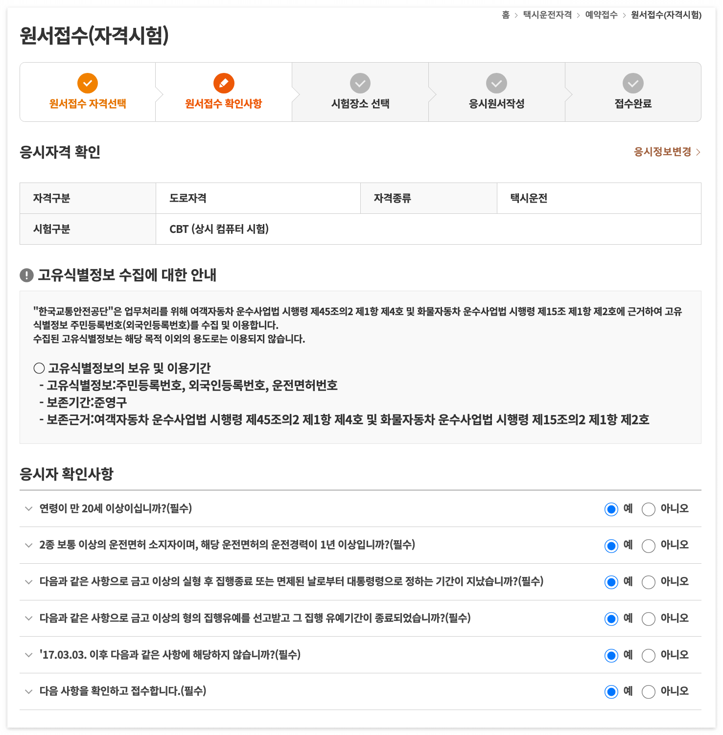Expand the 집행유예를 선고받고 row chevron
723x735 pixels.
[28, 619]
